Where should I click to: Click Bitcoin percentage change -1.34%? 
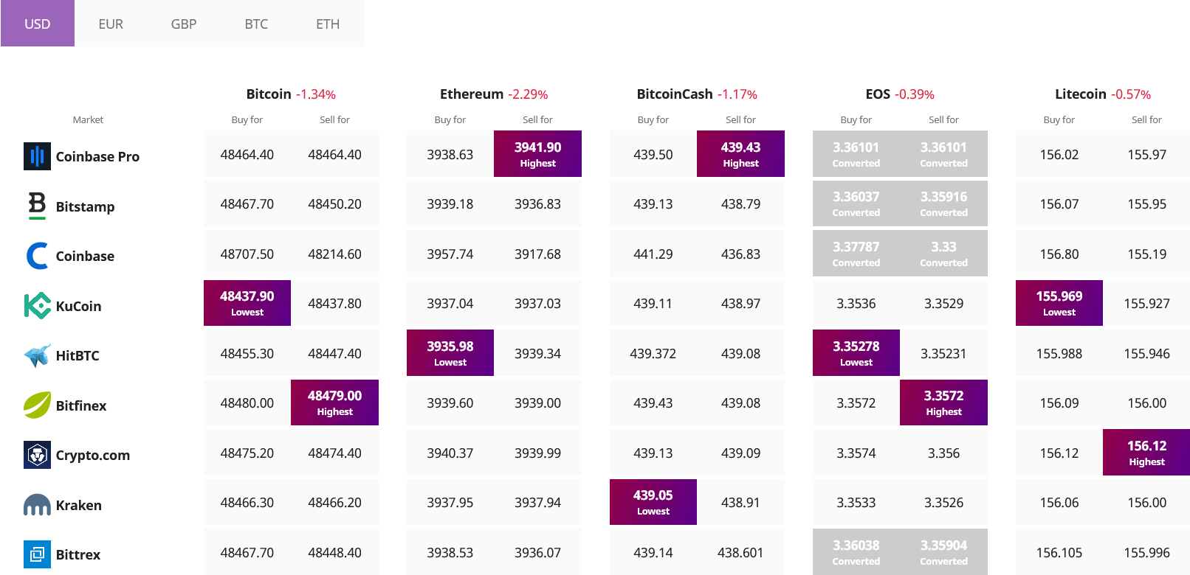316,94
